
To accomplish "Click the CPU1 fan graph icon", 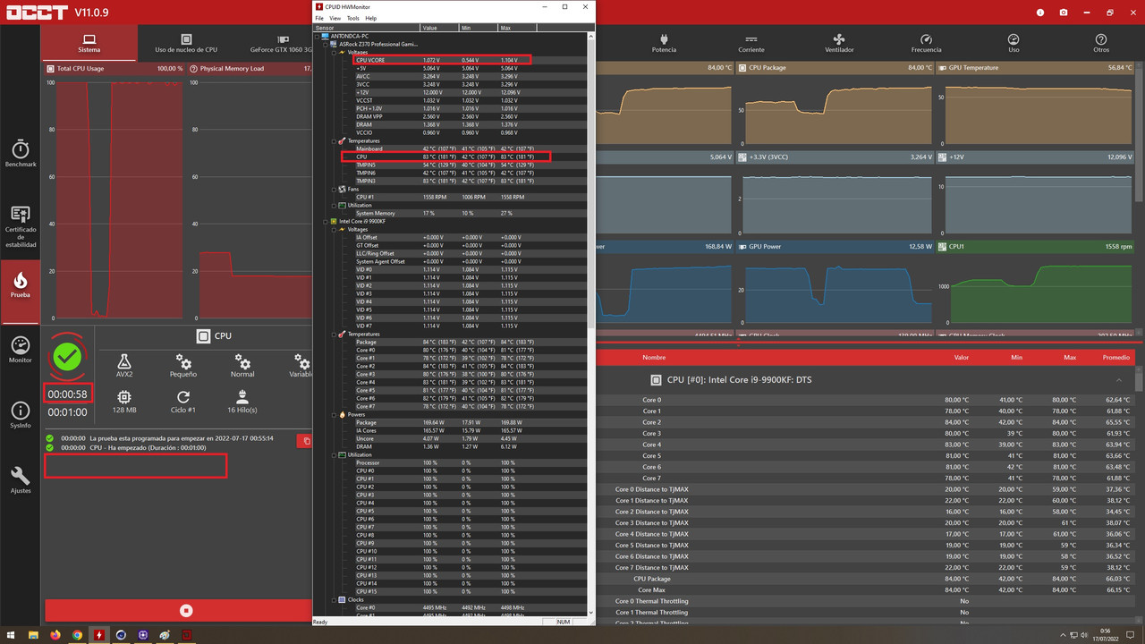I will coord(942,246).
